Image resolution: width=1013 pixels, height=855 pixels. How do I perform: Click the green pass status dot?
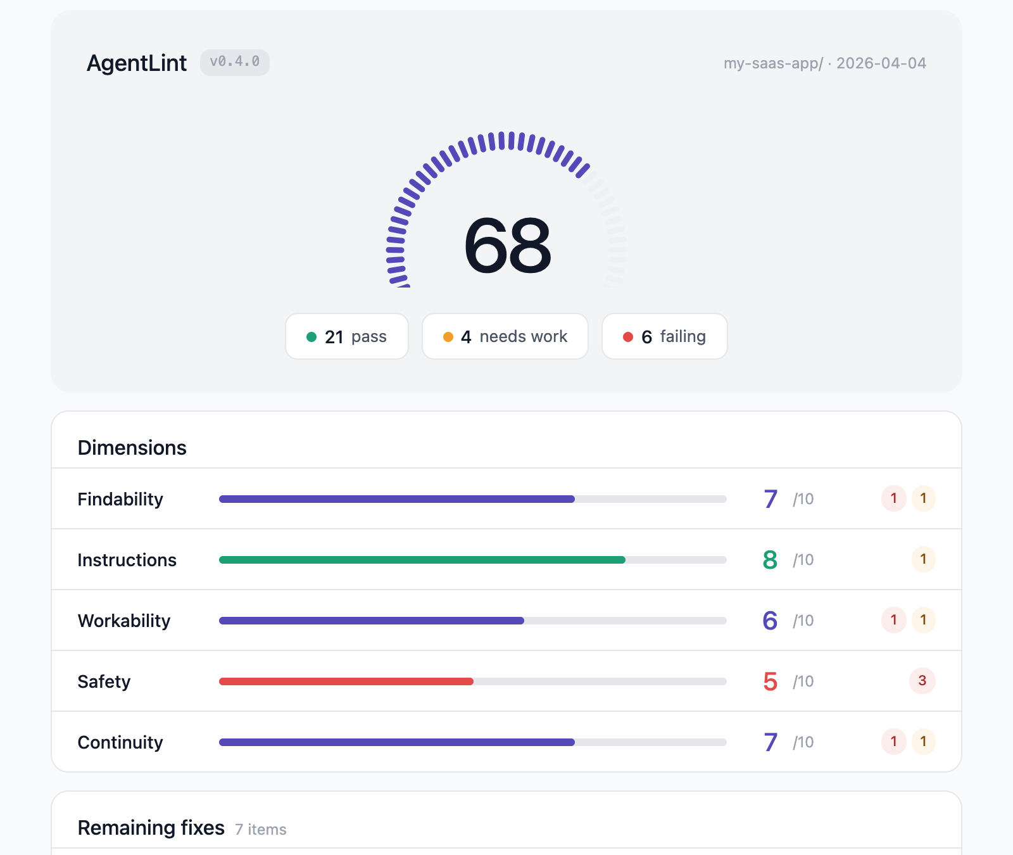tap(312, 337)
